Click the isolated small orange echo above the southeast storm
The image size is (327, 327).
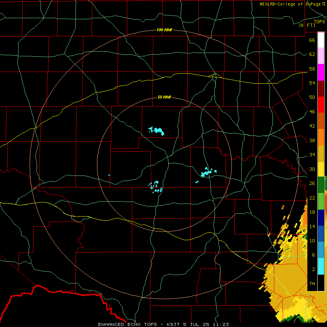tap(283, 207)
